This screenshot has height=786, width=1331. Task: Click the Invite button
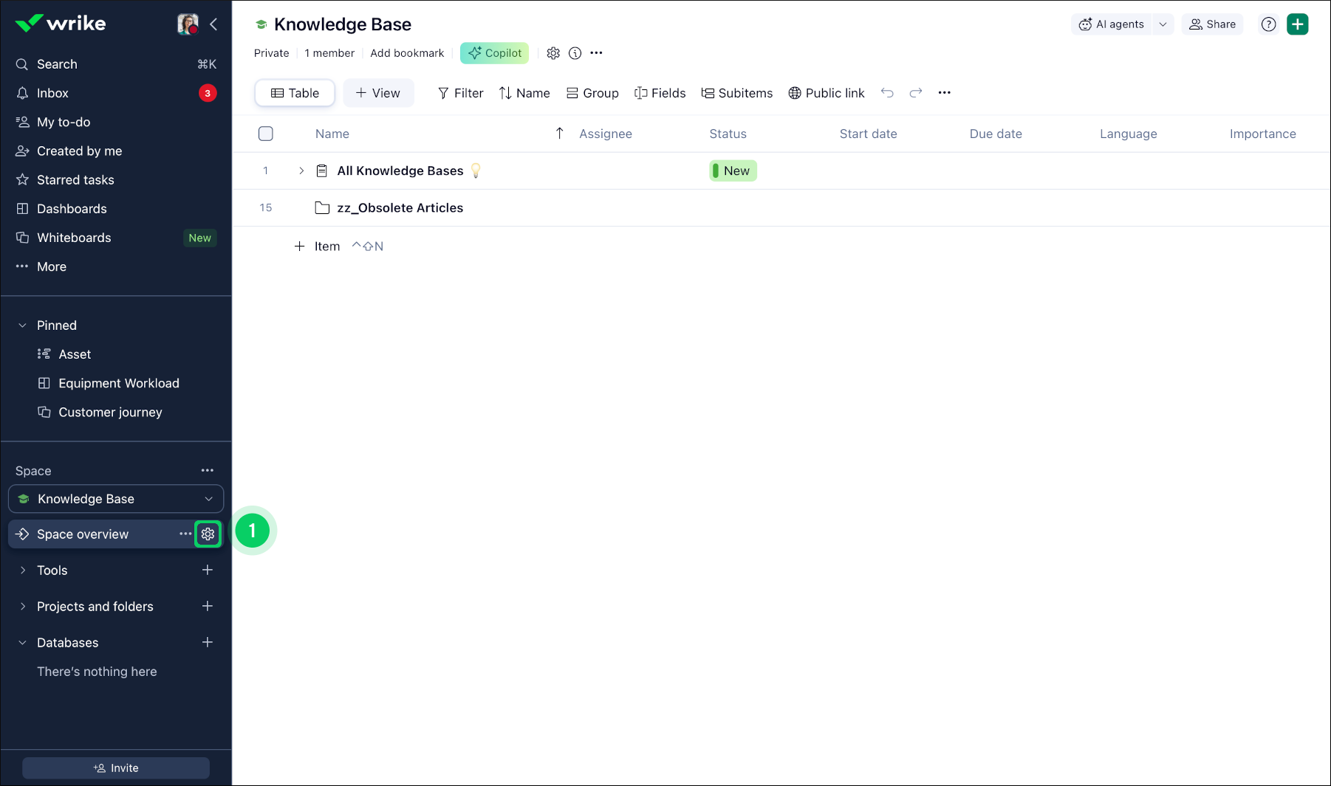point(116,768)
